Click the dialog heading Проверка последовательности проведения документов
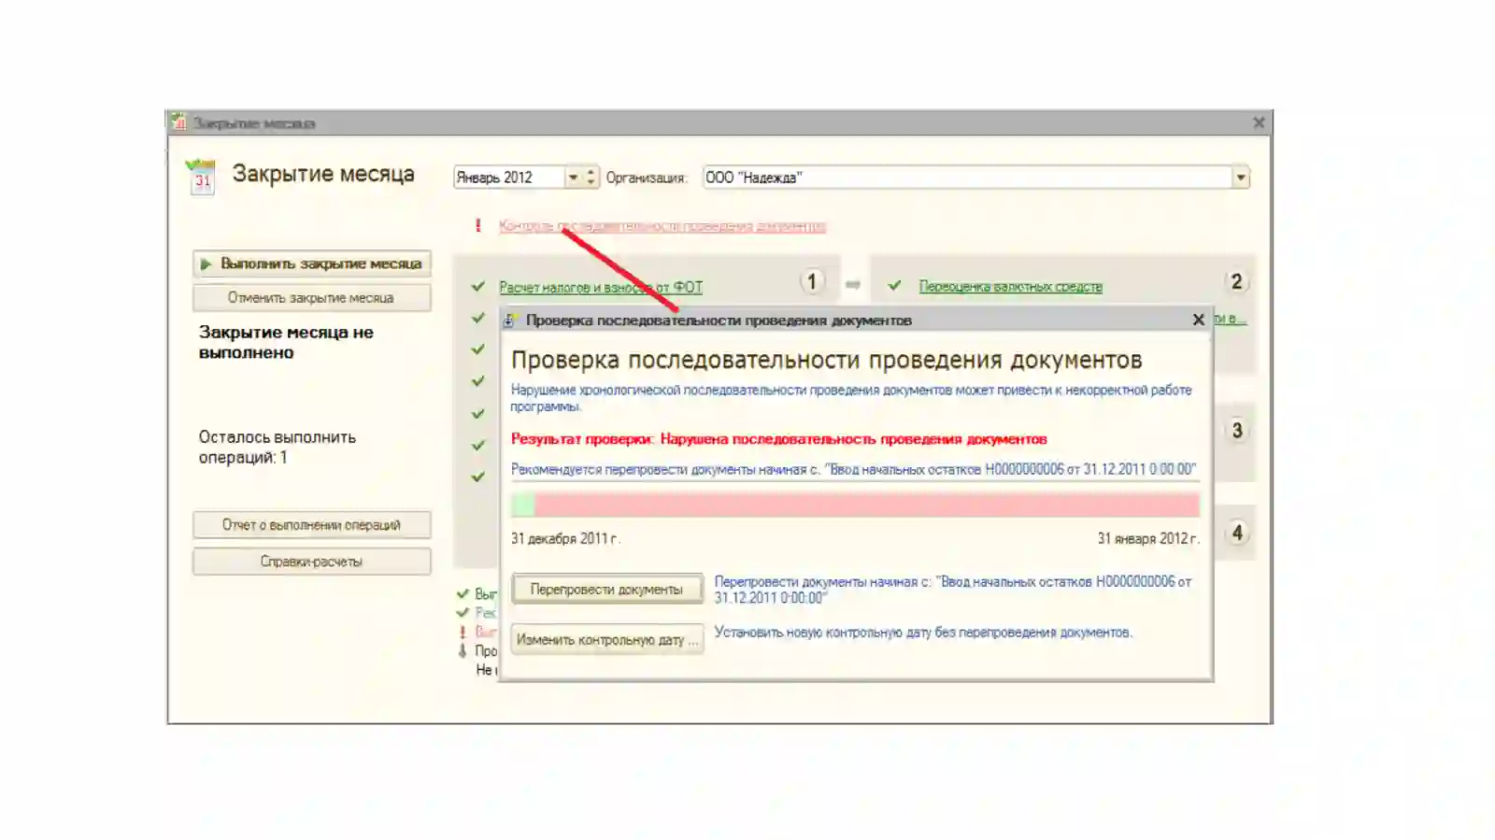1495x840 pixels. [826, 361]
